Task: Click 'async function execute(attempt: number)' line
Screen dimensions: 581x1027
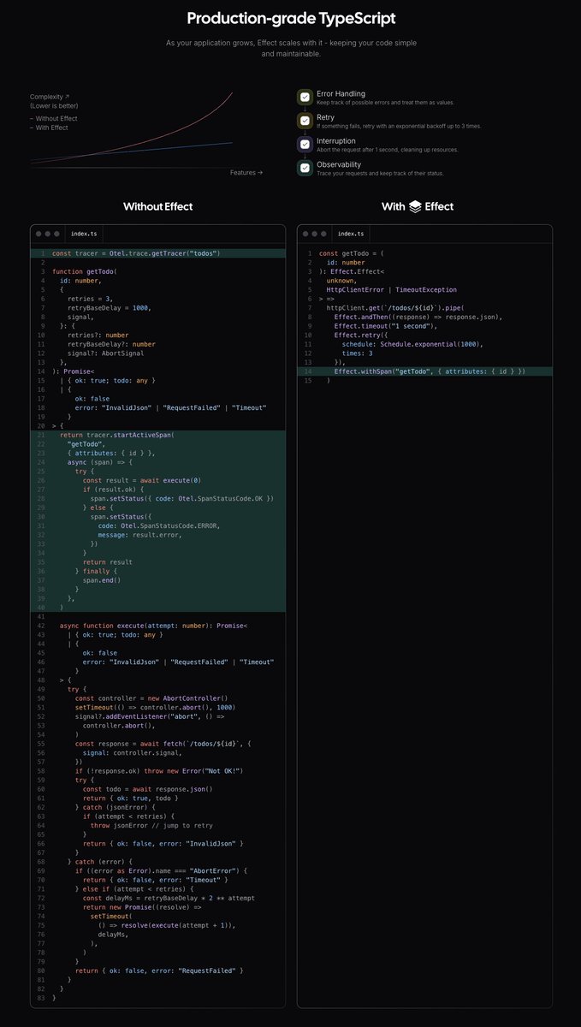Action: [153, 626]
